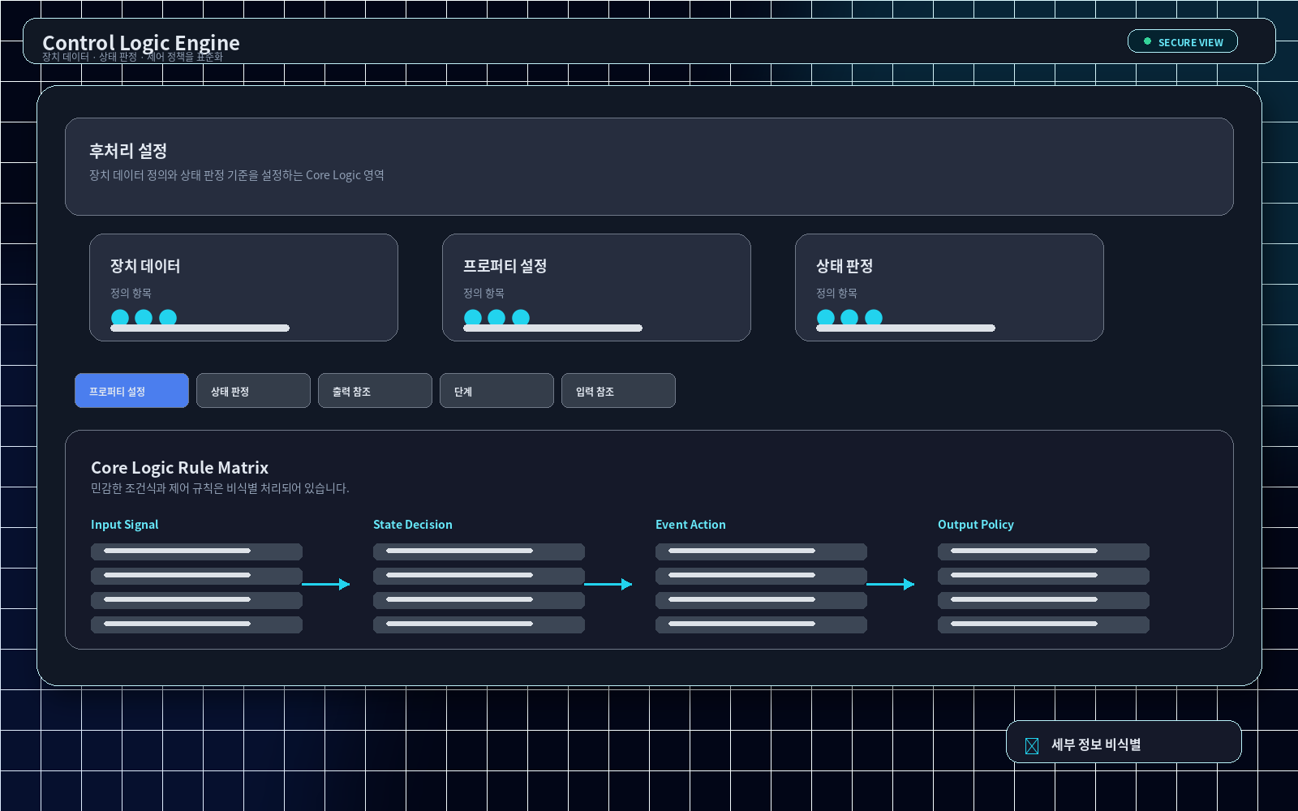Viewport: 1298px width, 811px height.
Task: Switch to the 상태 판정 tab
Action: click(x=253, y=391)
